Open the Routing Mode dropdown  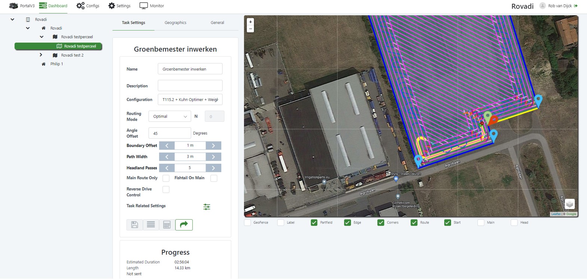pos(170,117)
